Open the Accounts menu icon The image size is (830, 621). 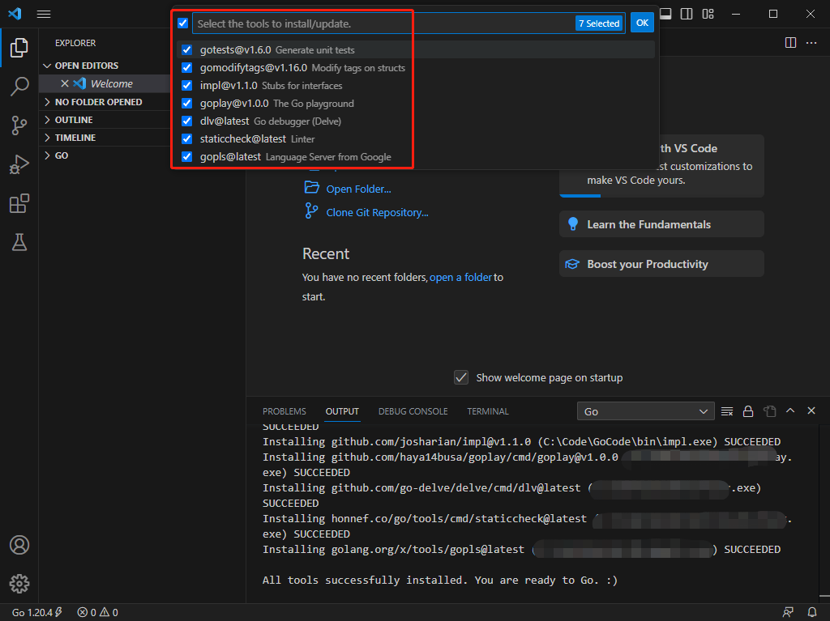pyautogui.click(x=19, y=545)
